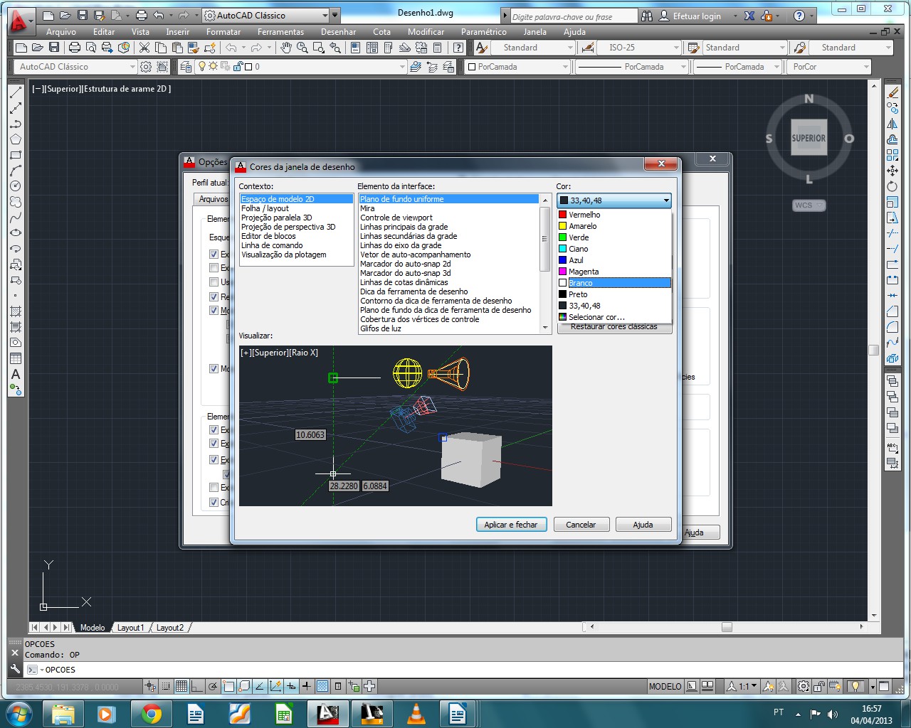The image size is (911, 728).
Task: Activate the Pan hand tool
Action: (x=286, y=48)
